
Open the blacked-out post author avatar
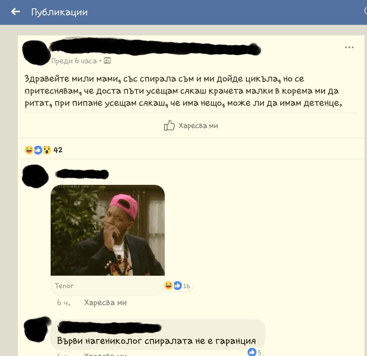(x=36, y=53)
